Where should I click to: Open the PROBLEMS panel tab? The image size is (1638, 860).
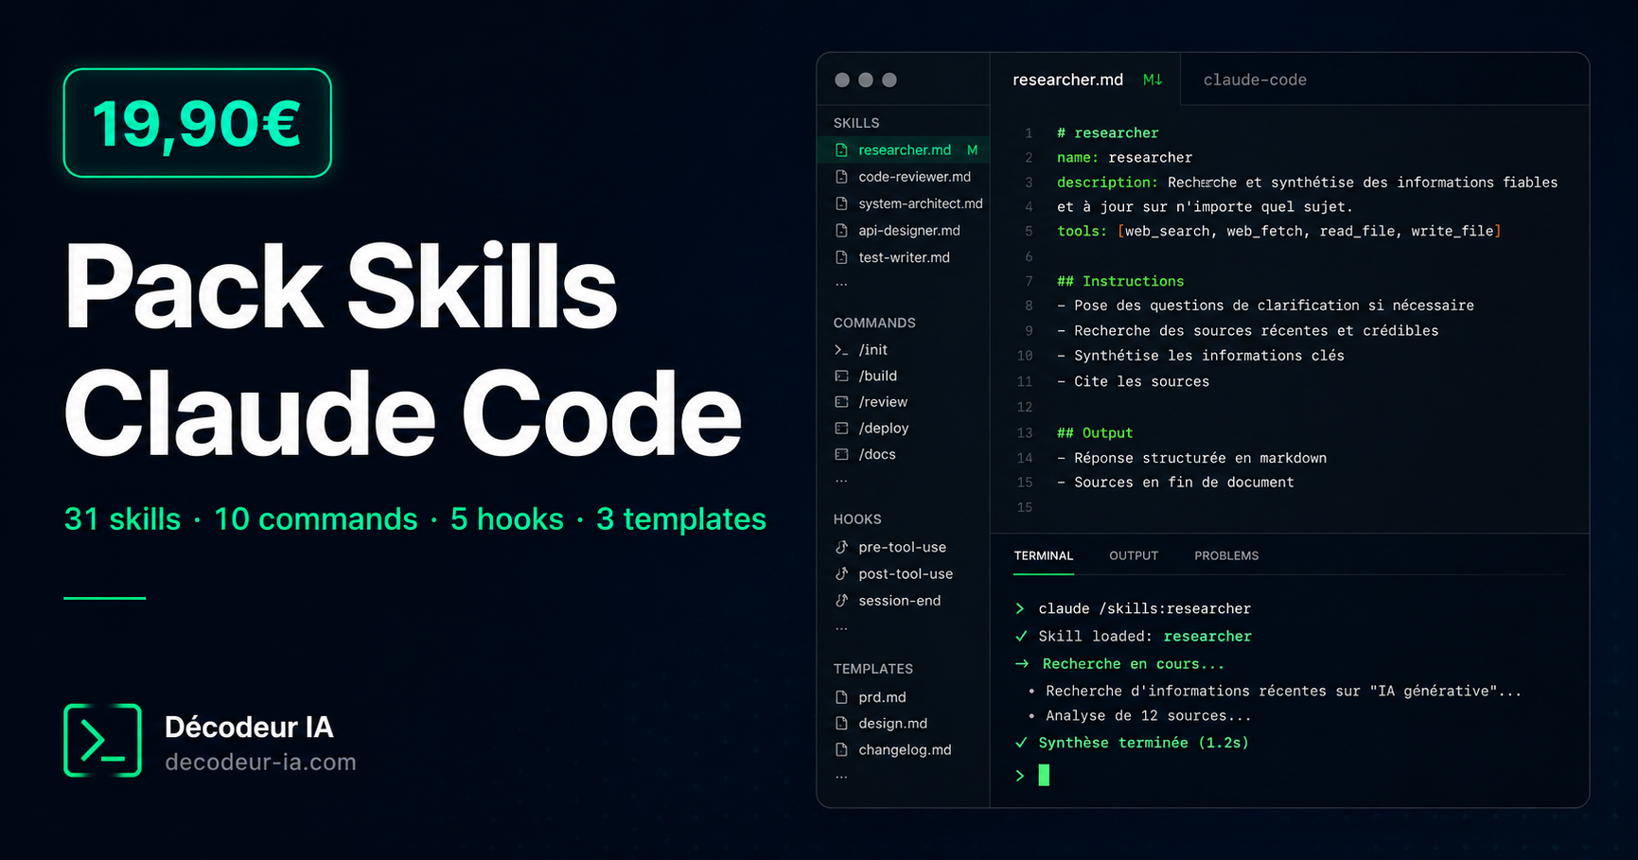1226,555
